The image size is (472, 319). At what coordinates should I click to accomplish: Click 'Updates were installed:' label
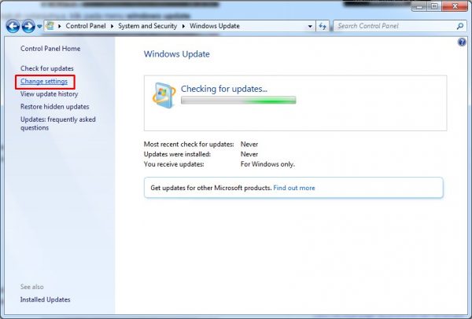tap(177, 154)
